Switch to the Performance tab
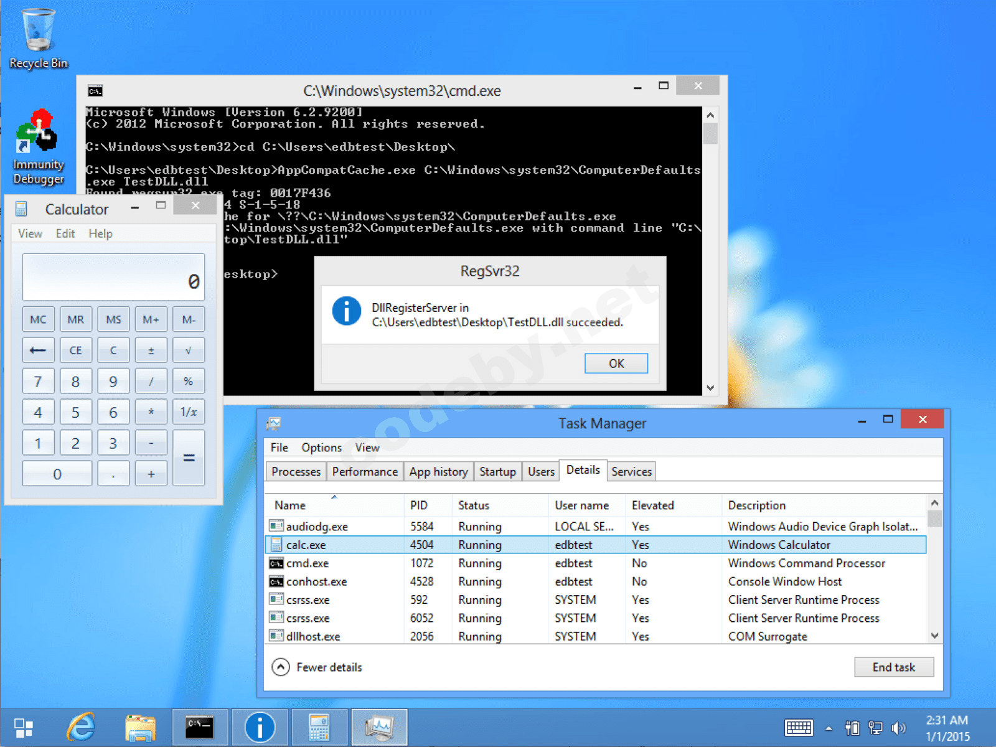 tap(365, 471)
